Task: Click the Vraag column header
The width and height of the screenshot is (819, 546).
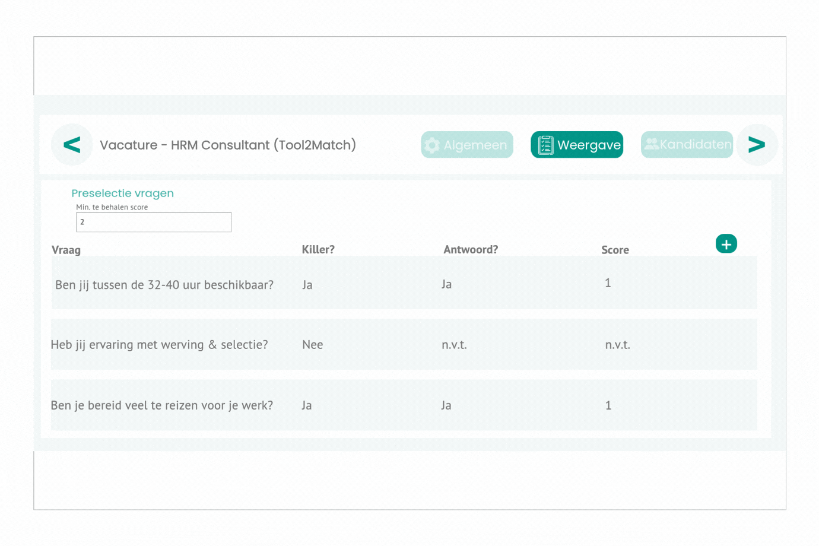Action: point(66,250)
